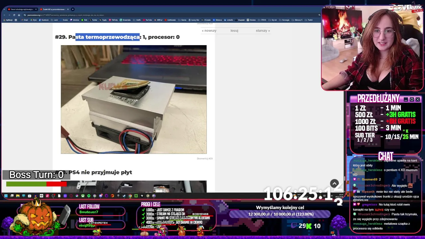This screenshot has height=239, width=425.
Task: Expand the Games bookmarks folder
Action: [x=182, y=20]
